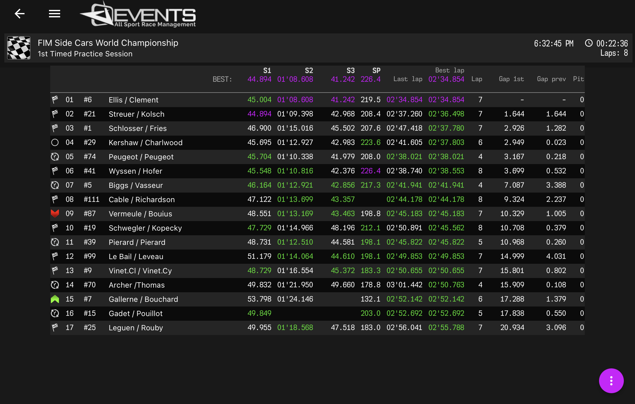This screenshot has height=404, width=635.
Task: Click the FIM Side Cars World Championship title
Action: (x=108, y=43)
